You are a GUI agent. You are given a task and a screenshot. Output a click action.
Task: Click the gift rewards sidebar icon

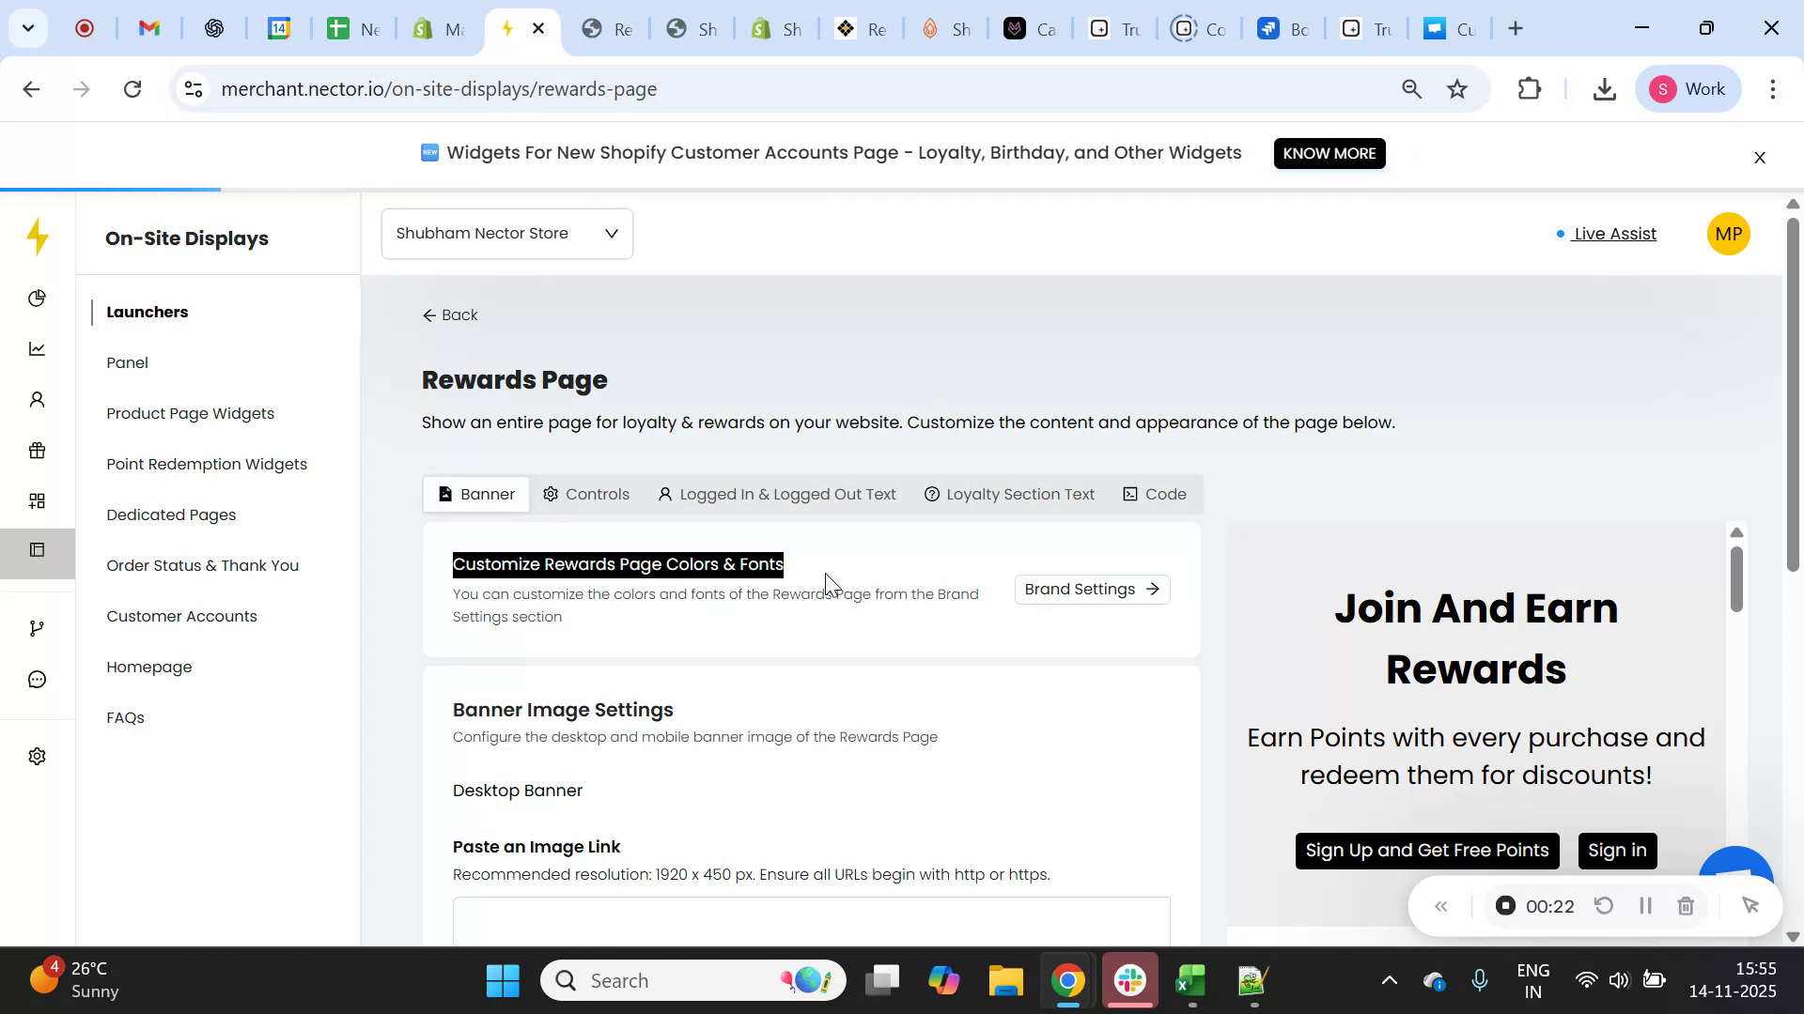point(38,450)
